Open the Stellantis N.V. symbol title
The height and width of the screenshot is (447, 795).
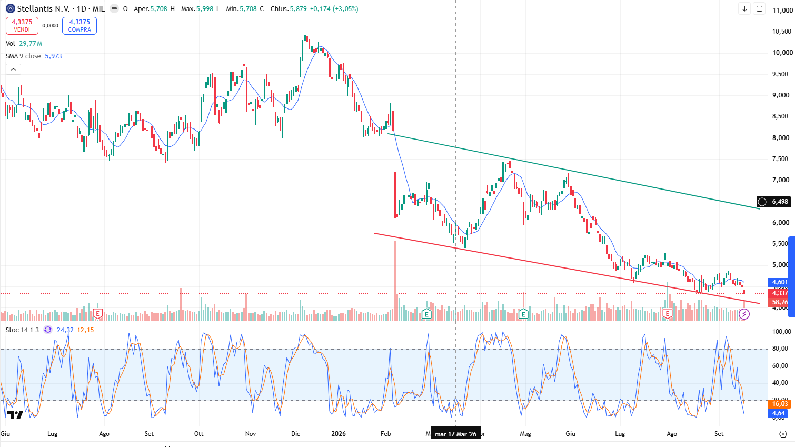tap(61, 8)
